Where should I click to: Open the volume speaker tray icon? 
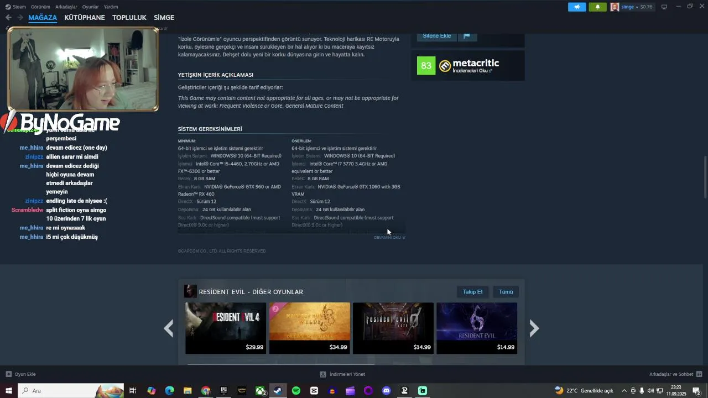pos(650,391)
